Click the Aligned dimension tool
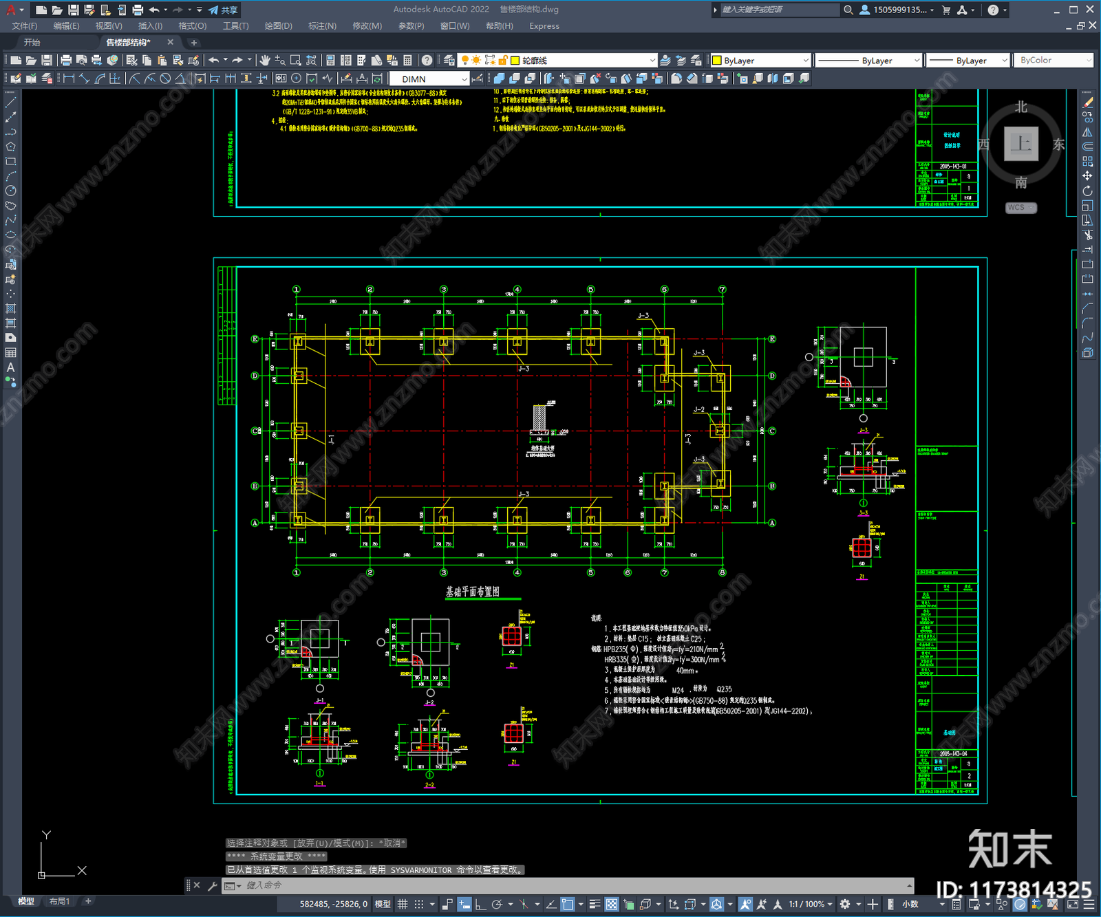This screenshot has width=1101, height=917. (x=84, y=78)
